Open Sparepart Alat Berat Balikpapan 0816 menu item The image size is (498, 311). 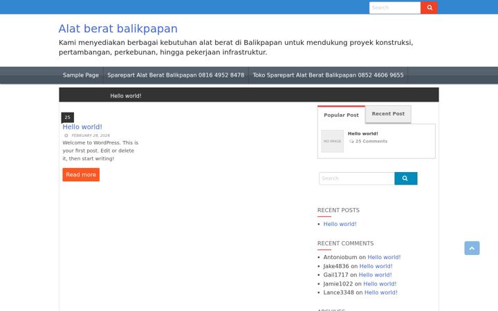176,75
